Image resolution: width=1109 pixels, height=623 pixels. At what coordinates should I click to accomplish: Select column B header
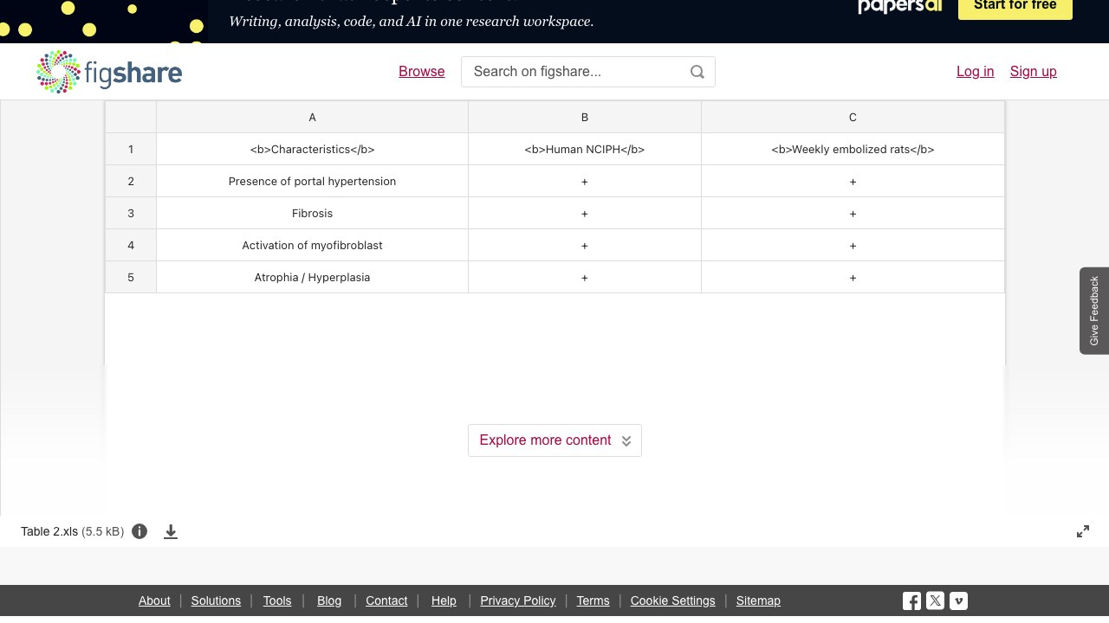click(585, 118)
